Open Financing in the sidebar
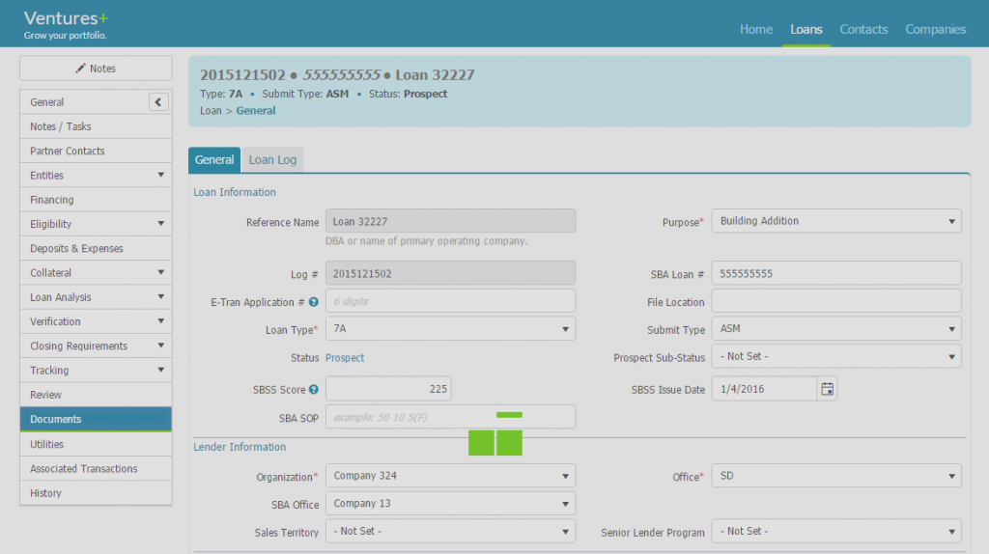Viewport: 989px width, 554px height. click(96, 200)
